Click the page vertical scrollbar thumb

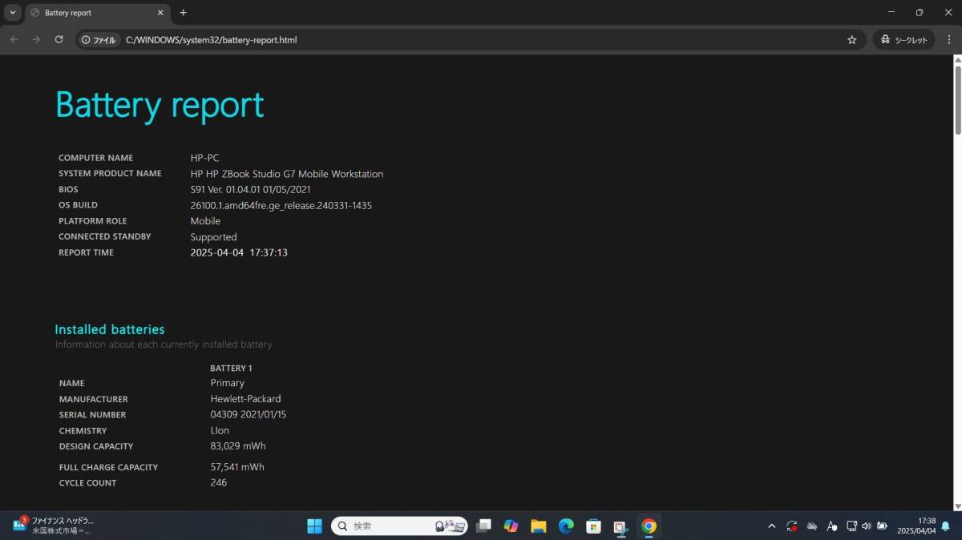click(x=957, y=99)
